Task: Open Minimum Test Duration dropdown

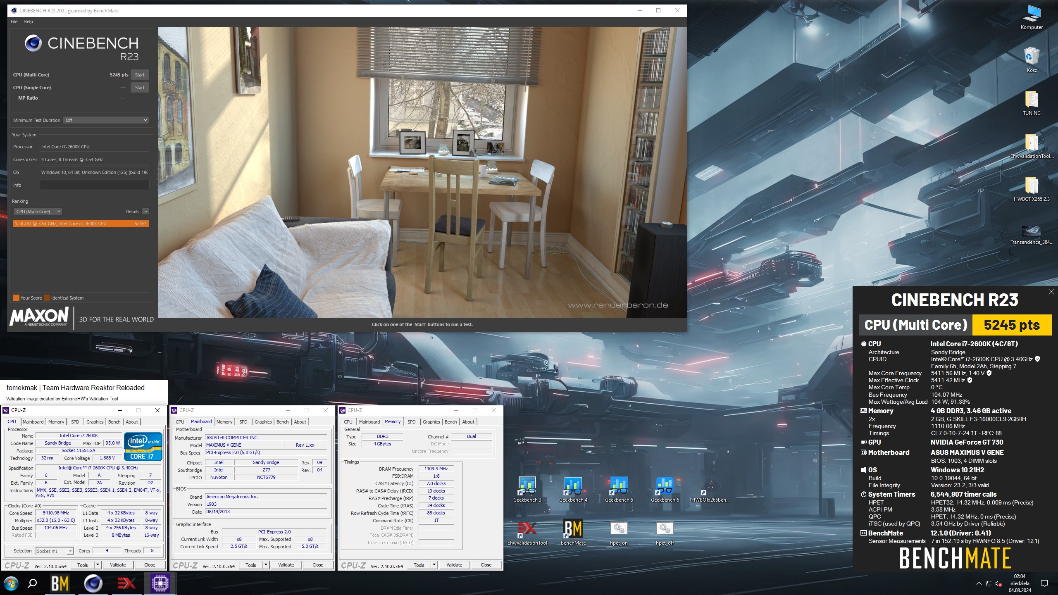Action: 106,120
